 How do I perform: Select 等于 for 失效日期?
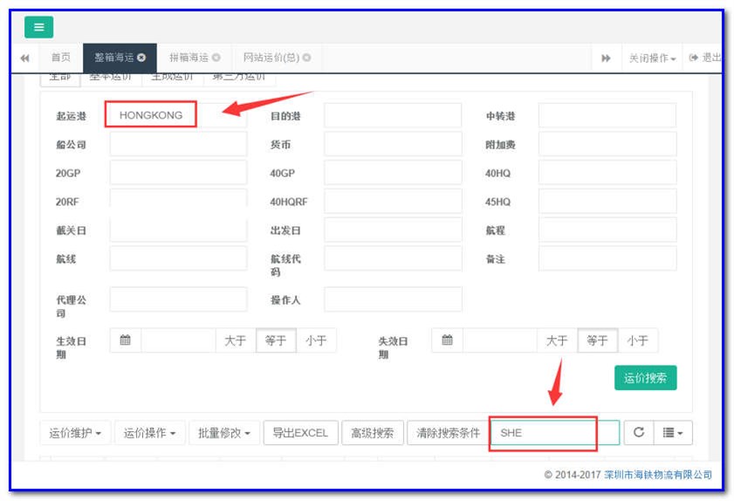(598, 340)
